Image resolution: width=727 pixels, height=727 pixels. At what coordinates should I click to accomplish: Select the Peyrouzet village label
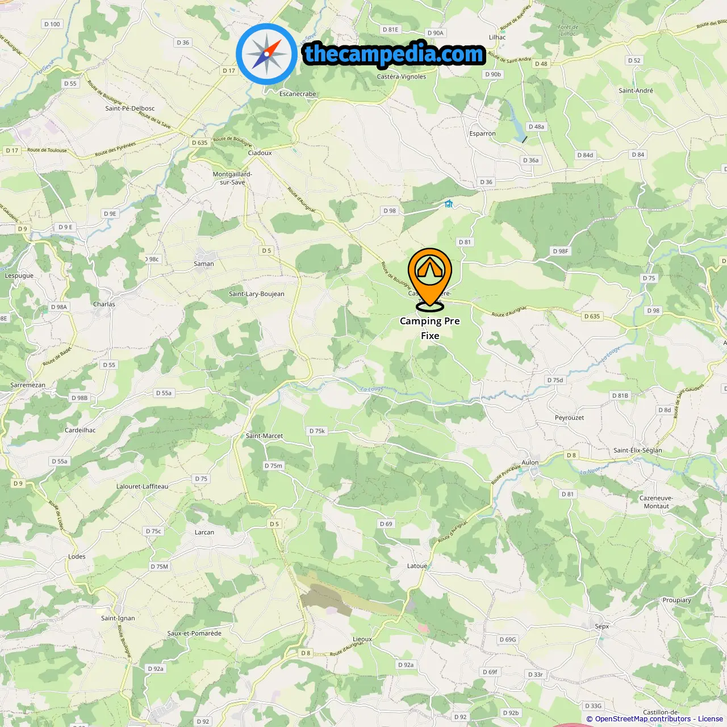tap(569, 418)
